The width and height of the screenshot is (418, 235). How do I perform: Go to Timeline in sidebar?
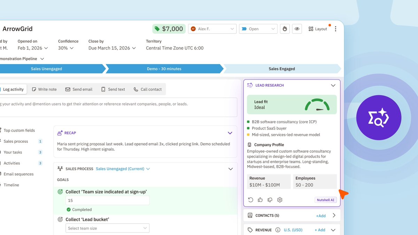pos(11,185)
